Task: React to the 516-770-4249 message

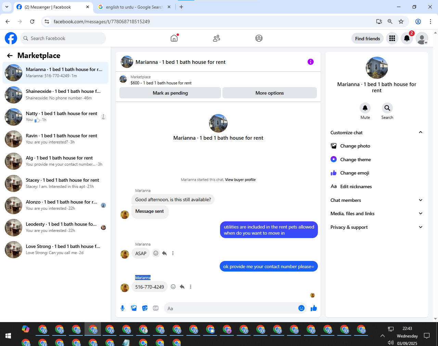Action: 173,287
